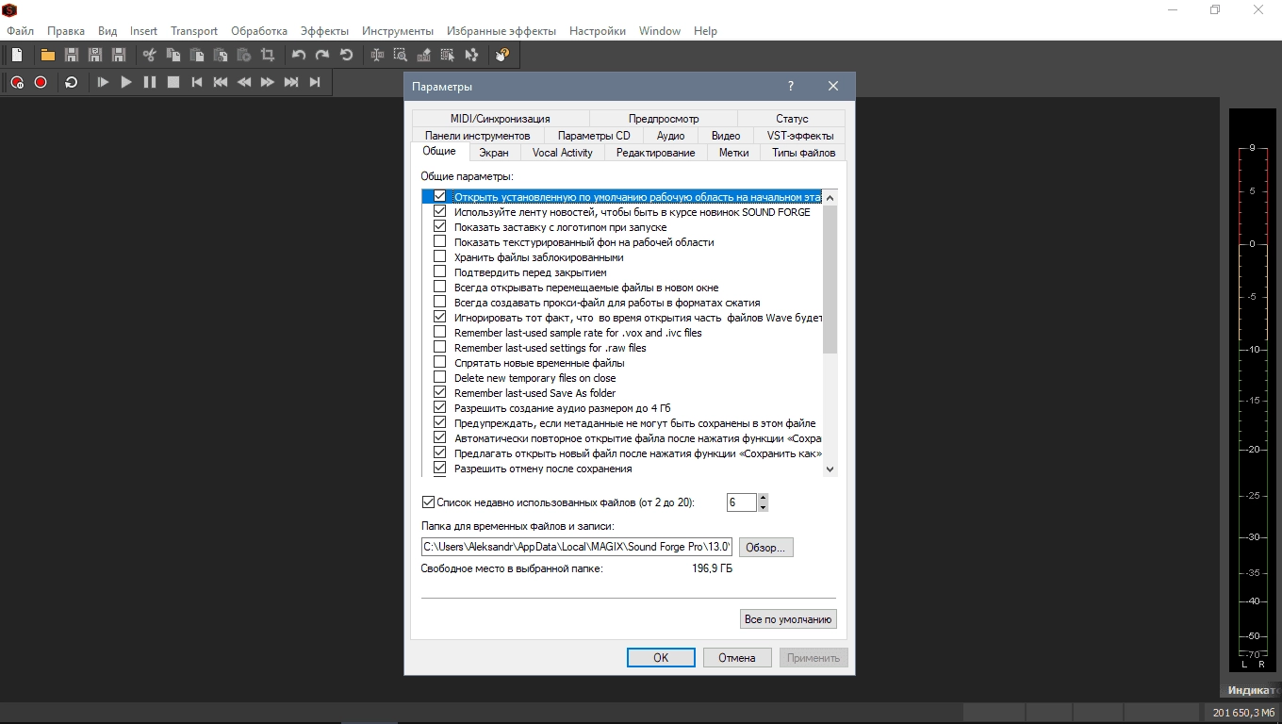Image resolution: width=1282 pixels, height=724 pixels.
Task: Click the Paste clipboard icon
Action: [x=196, y=55]
